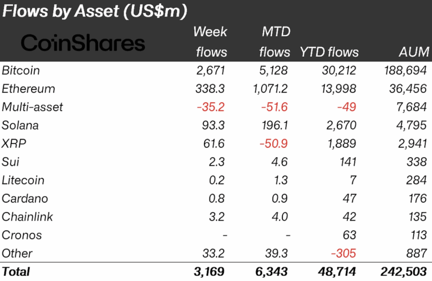Select the XRP row label
Viewport: 432px width, 281px height.
[x=14, y=144]
